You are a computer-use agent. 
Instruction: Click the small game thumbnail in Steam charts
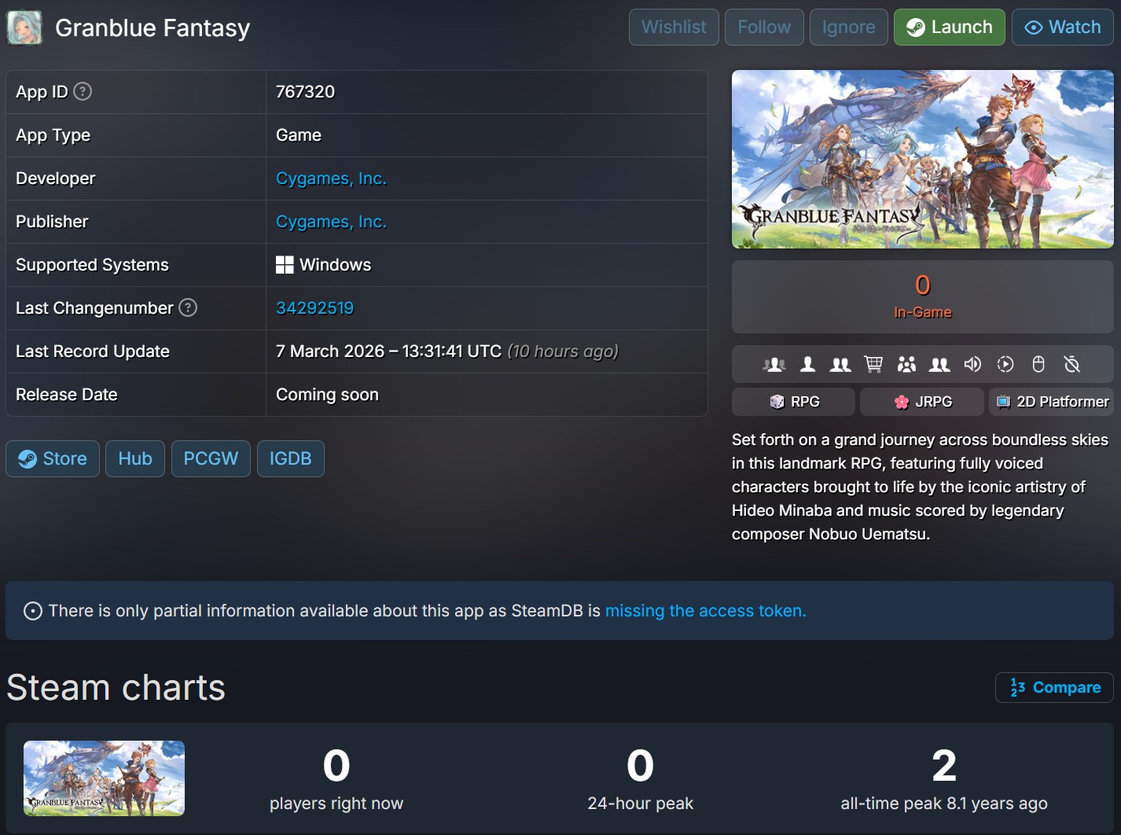[x=104, y=778]
